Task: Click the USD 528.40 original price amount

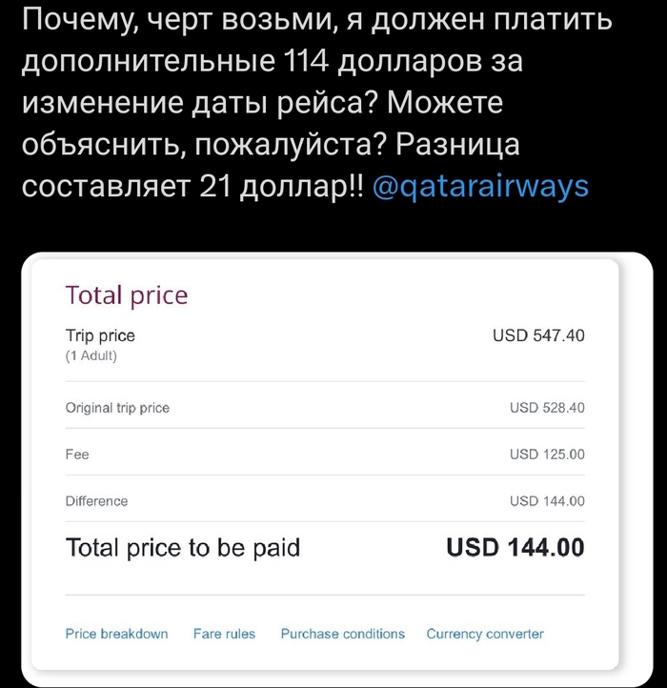Action: pos(547,408)
